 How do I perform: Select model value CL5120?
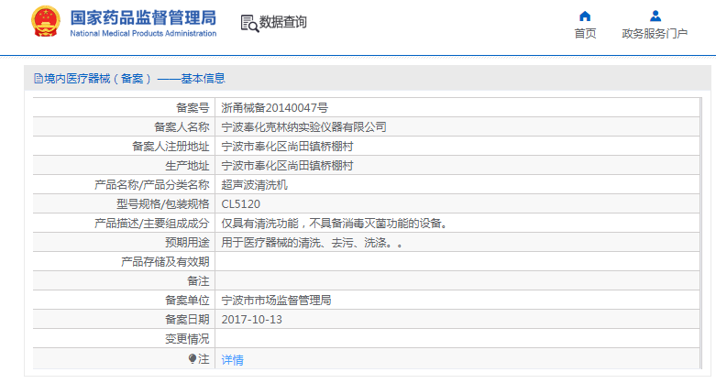(240, 204)
